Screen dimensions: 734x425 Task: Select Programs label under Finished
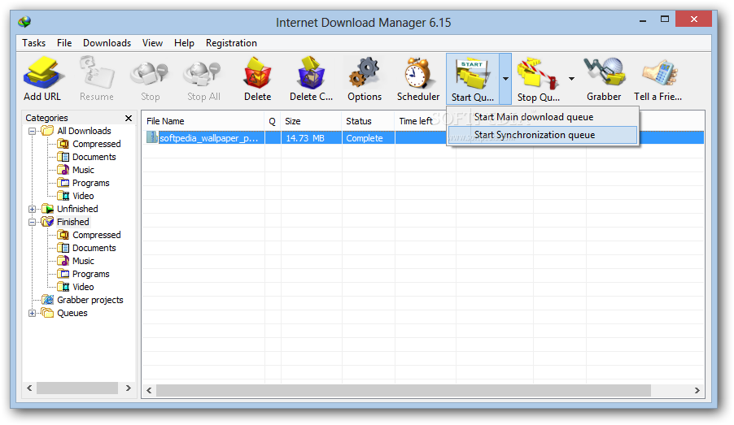coord(91,274)
